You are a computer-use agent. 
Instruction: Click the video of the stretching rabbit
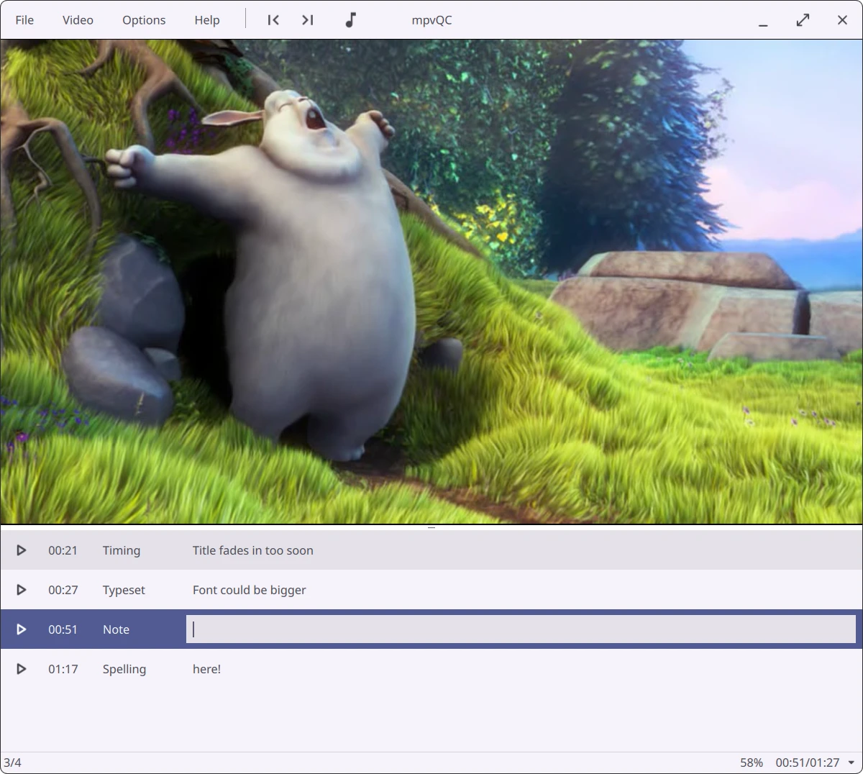pyautogui.click(x=431, y=281)
